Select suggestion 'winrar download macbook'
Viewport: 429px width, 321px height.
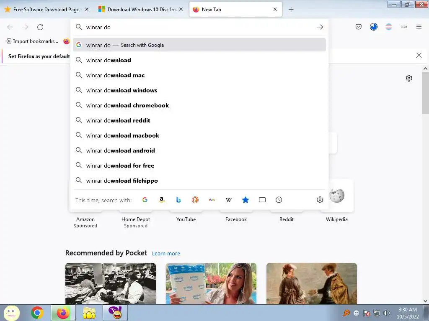coord(199,135)
